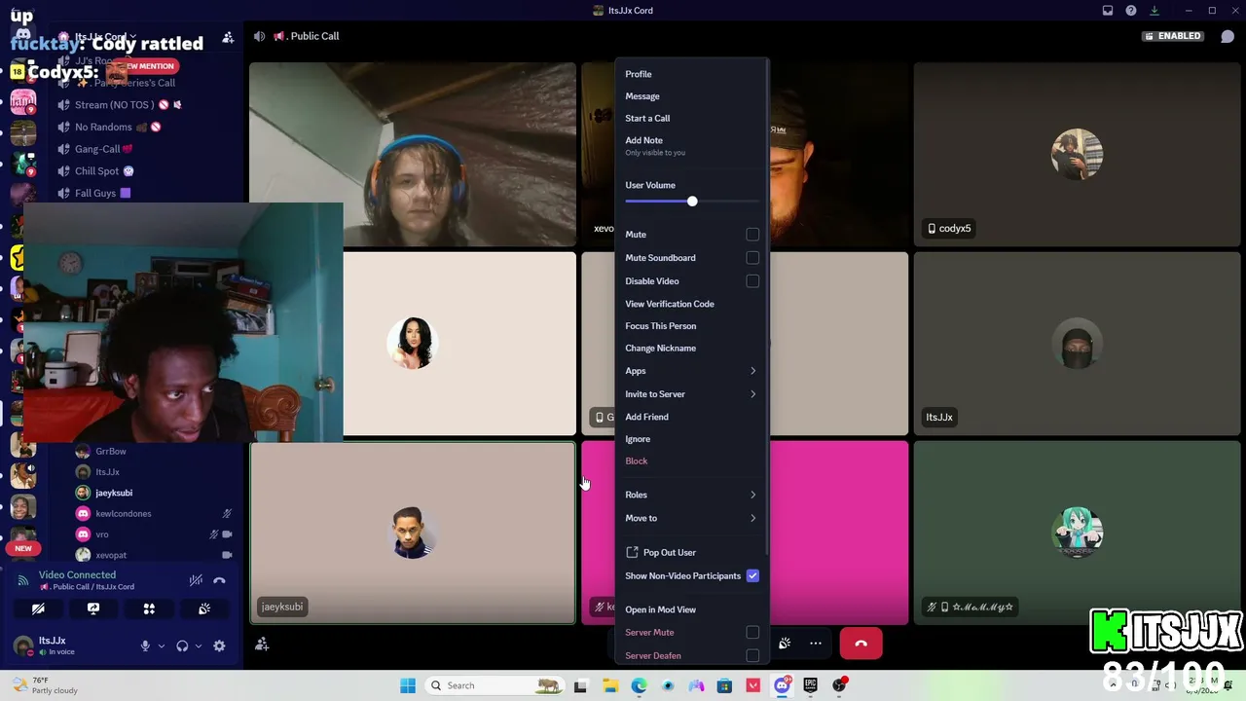Join the Fall Guys voice channel

click(104, 194)
